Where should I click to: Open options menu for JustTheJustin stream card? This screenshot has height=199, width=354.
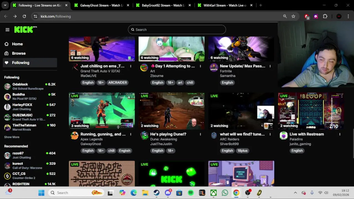200,134
